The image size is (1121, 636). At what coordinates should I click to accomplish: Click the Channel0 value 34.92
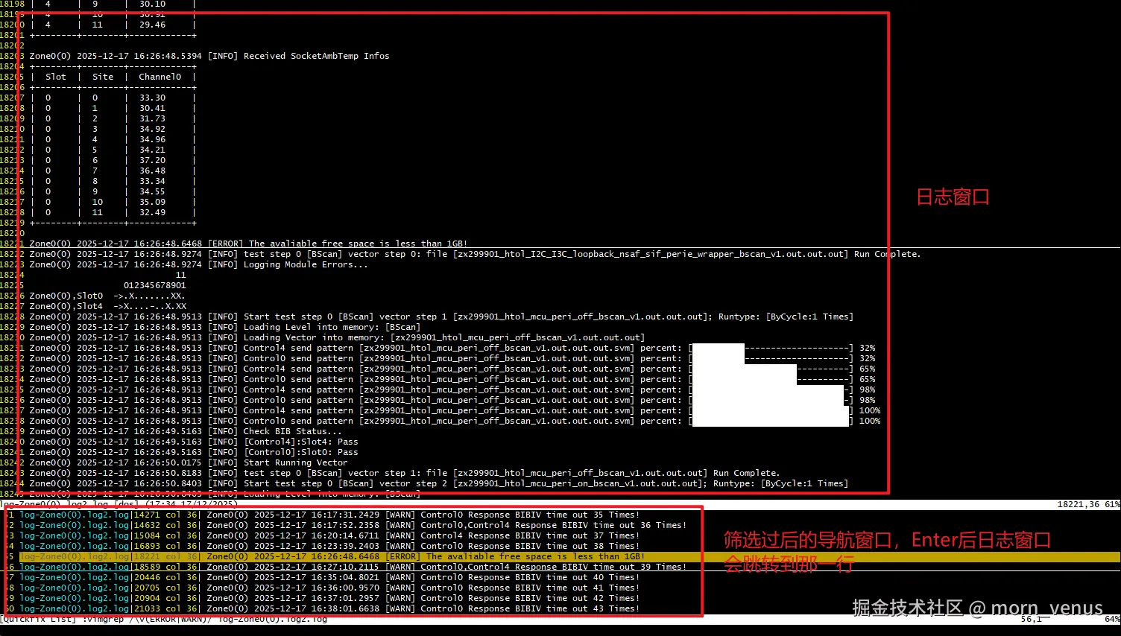pos(152,129)
